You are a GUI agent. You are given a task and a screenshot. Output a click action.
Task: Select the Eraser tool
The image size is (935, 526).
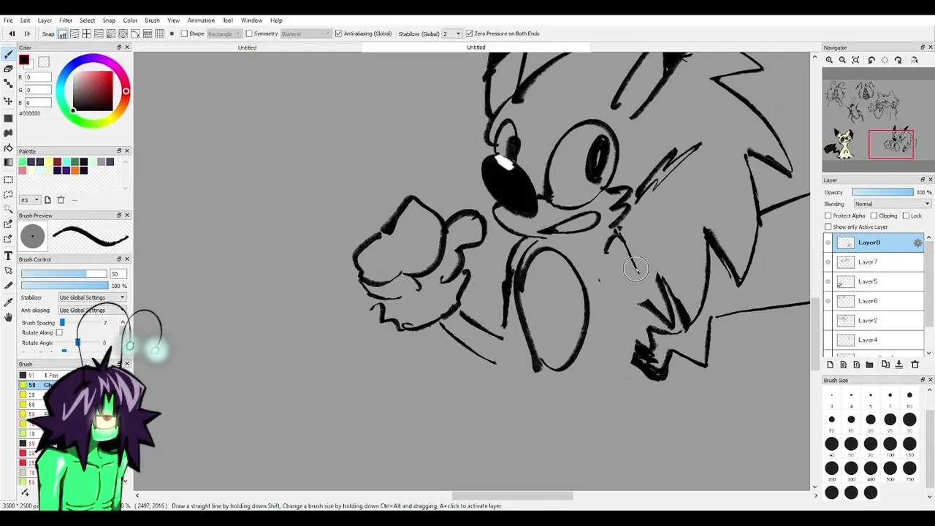(x=8, y=70)
